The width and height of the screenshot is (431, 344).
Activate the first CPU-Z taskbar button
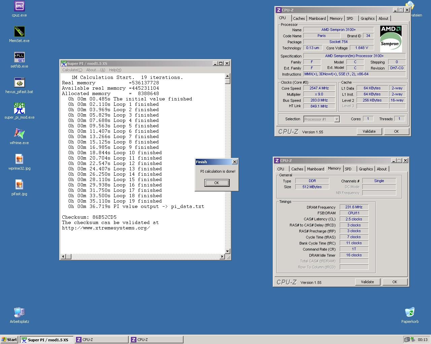coord(101,340)
